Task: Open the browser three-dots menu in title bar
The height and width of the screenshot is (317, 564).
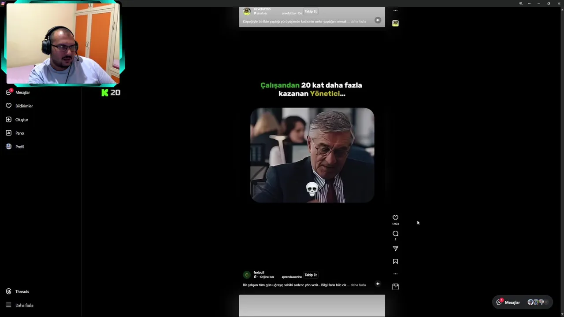Action: 530,4
